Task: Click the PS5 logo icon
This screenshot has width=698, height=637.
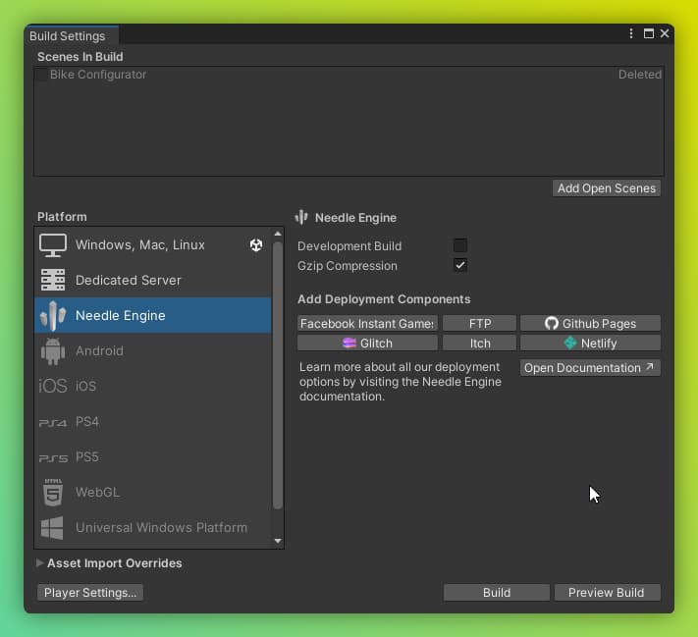Action: [x=53, y=458]
